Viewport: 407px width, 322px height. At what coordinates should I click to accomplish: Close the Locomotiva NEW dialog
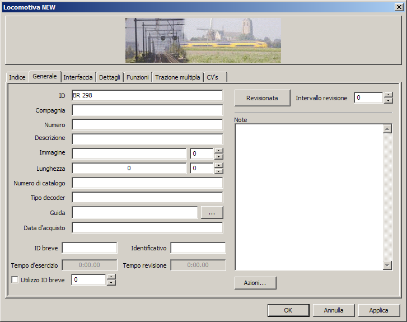click(x=399, y=6)
